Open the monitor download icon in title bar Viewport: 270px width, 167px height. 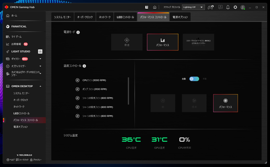pos(220,7)
